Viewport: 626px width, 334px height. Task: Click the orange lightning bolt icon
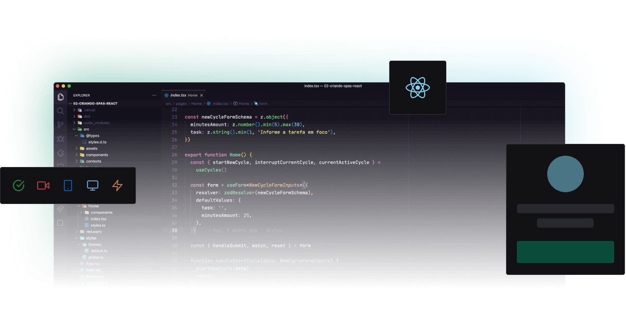click(x=117, y=186)
